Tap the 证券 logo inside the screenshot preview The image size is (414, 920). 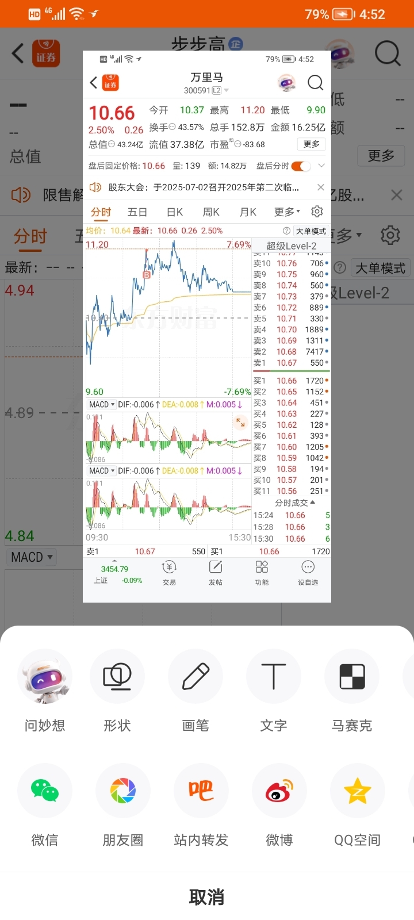110,83
